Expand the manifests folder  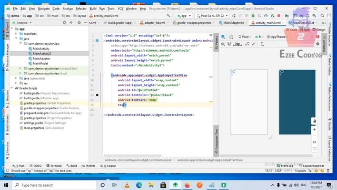[16, 34]
